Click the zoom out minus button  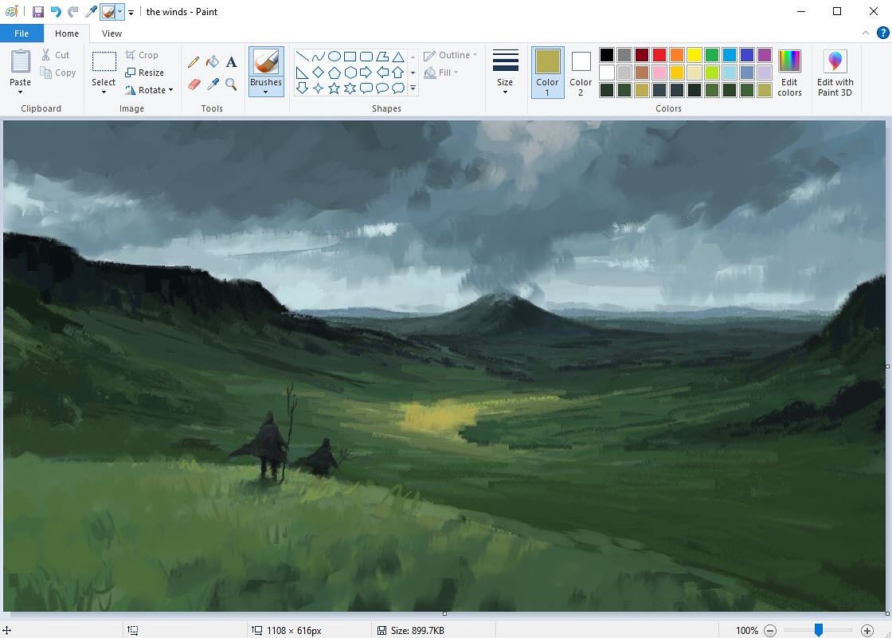pos(770,630)
